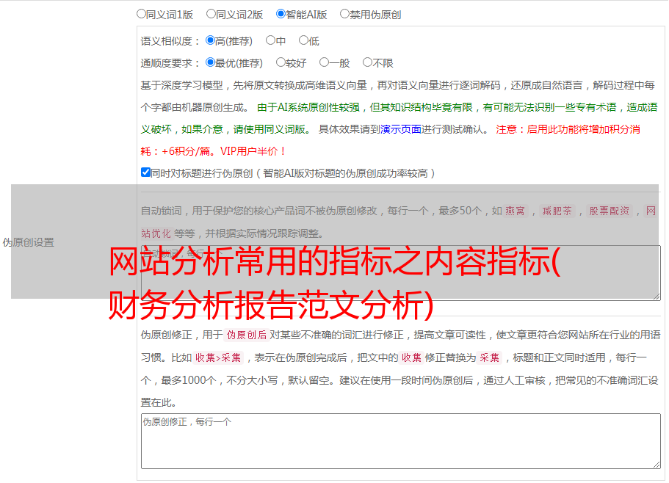The image size is (669, 483).
Task: Set 语义相似度 to 低
Action: (x=303, y=40)
